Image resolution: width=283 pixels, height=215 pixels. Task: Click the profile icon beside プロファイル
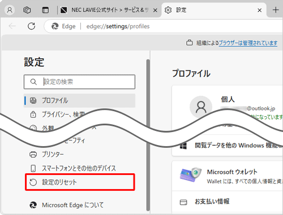(33, 100)
